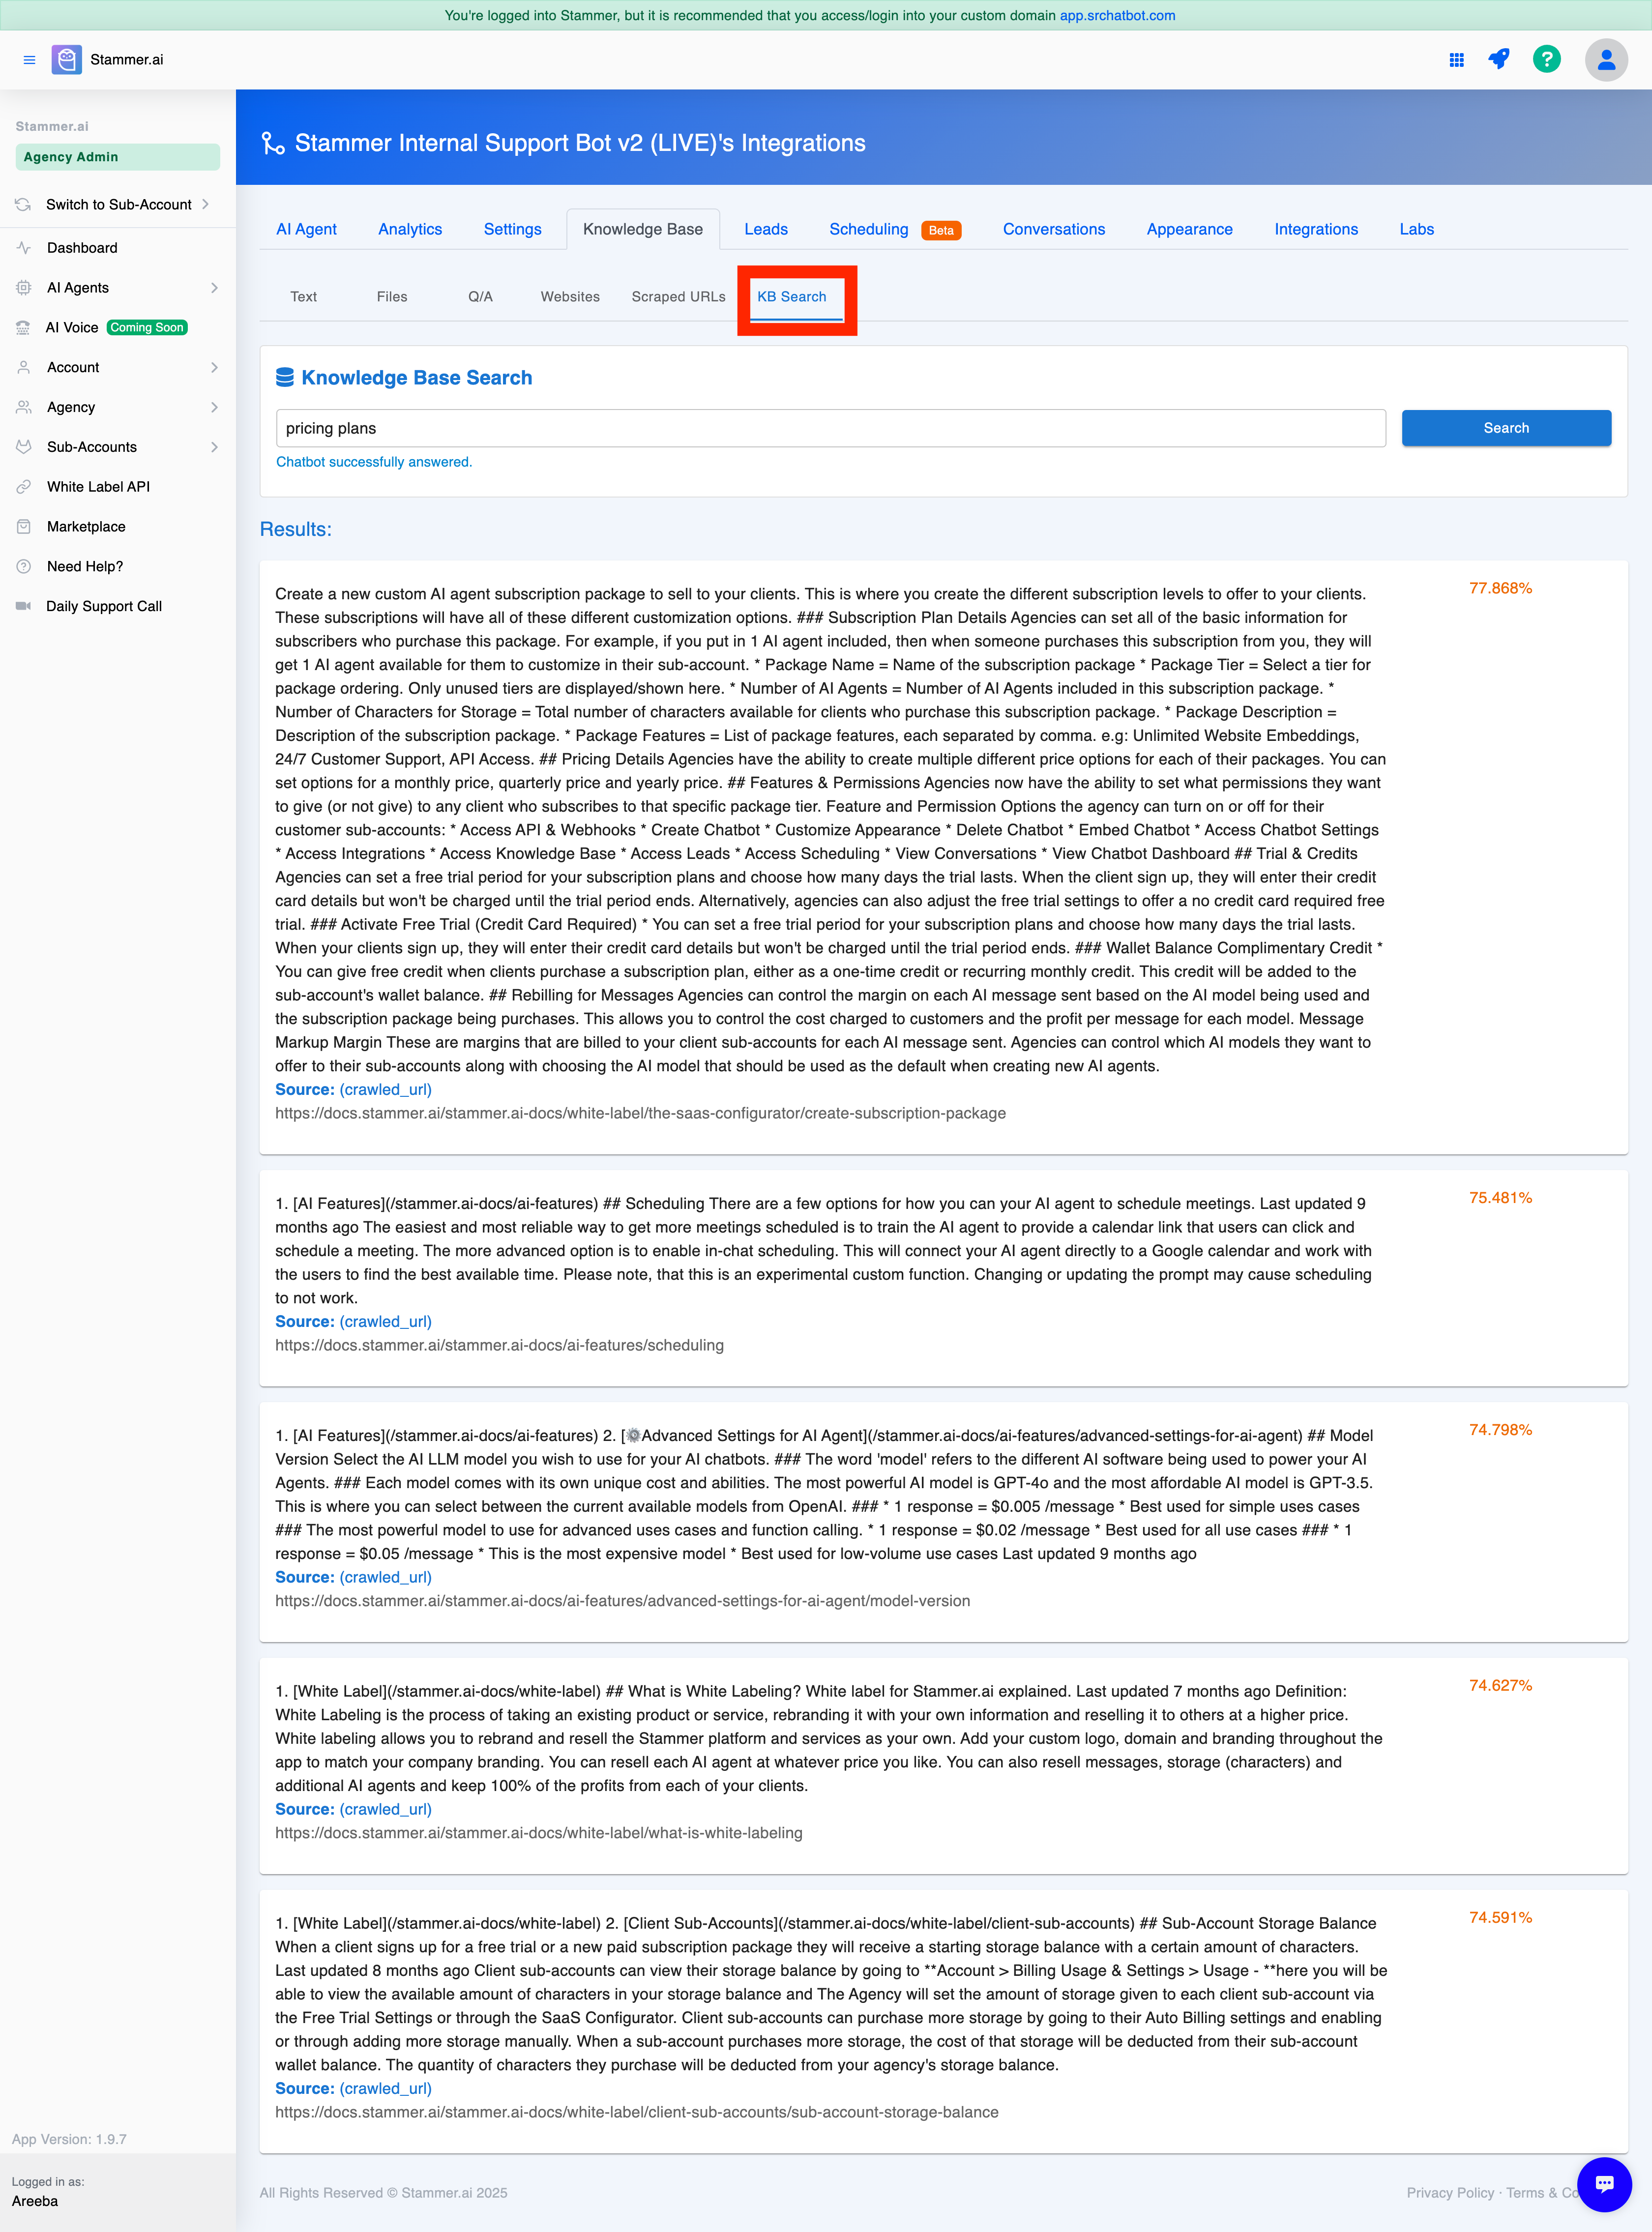This screenshot has width=1652, height=2232.
Task: Open the Settings tab
Action: pyautogui.click(x=512, y=229)
